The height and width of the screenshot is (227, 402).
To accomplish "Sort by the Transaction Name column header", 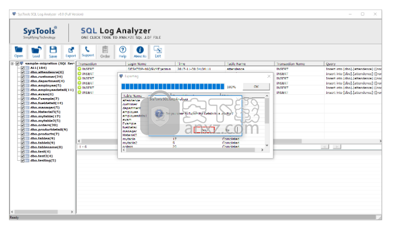I will pos(299,63).
